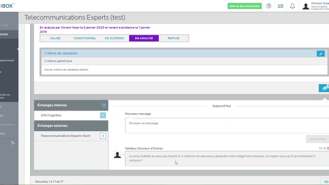Click the question mark help icon in header

click(269, 6)
